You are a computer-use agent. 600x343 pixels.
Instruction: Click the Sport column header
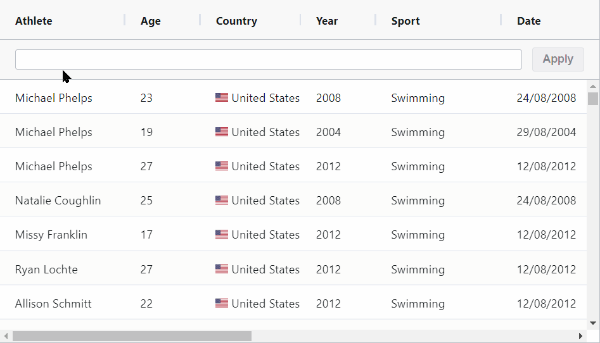(x=405, y=21)
